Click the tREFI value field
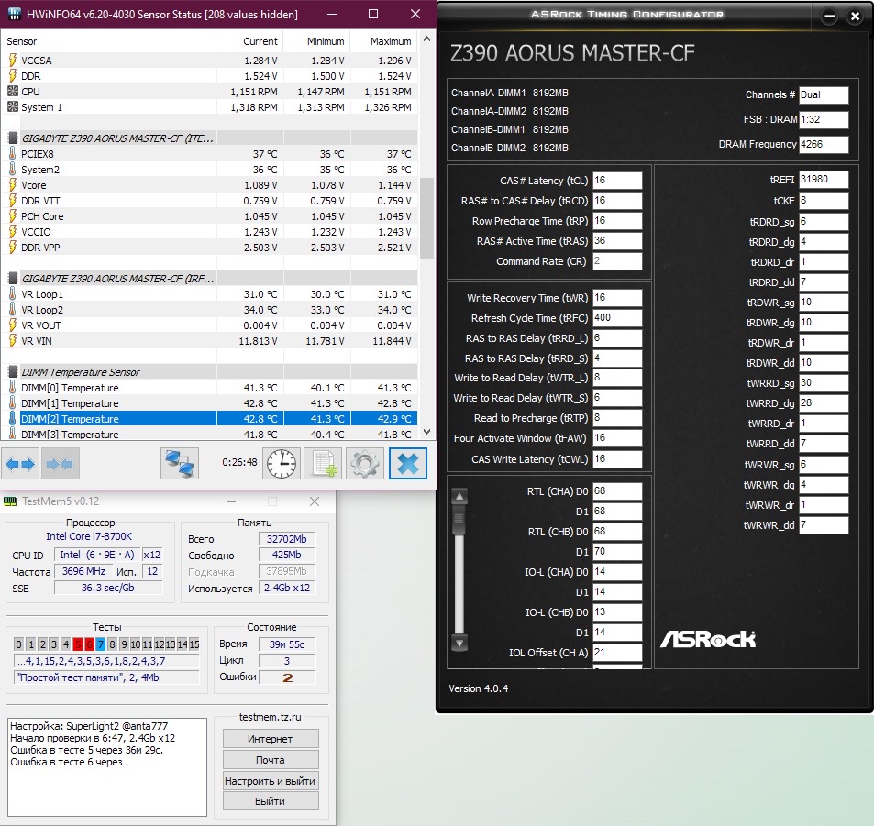Viewport: 874px width, 826px height. (824, 180)
